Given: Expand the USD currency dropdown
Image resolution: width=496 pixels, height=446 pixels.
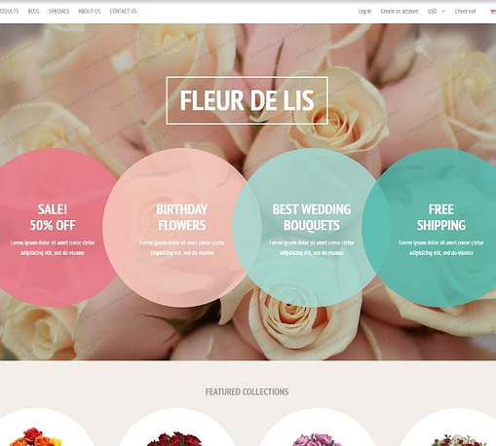Looking at the screenshot, I should coord(437,12).
